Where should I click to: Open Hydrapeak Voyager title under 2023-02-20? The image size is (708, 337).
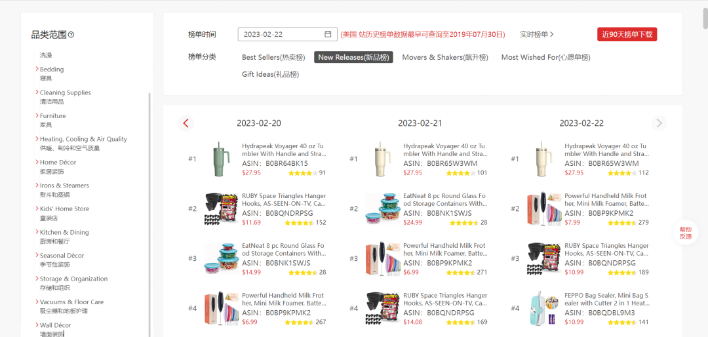click(284, 150)
